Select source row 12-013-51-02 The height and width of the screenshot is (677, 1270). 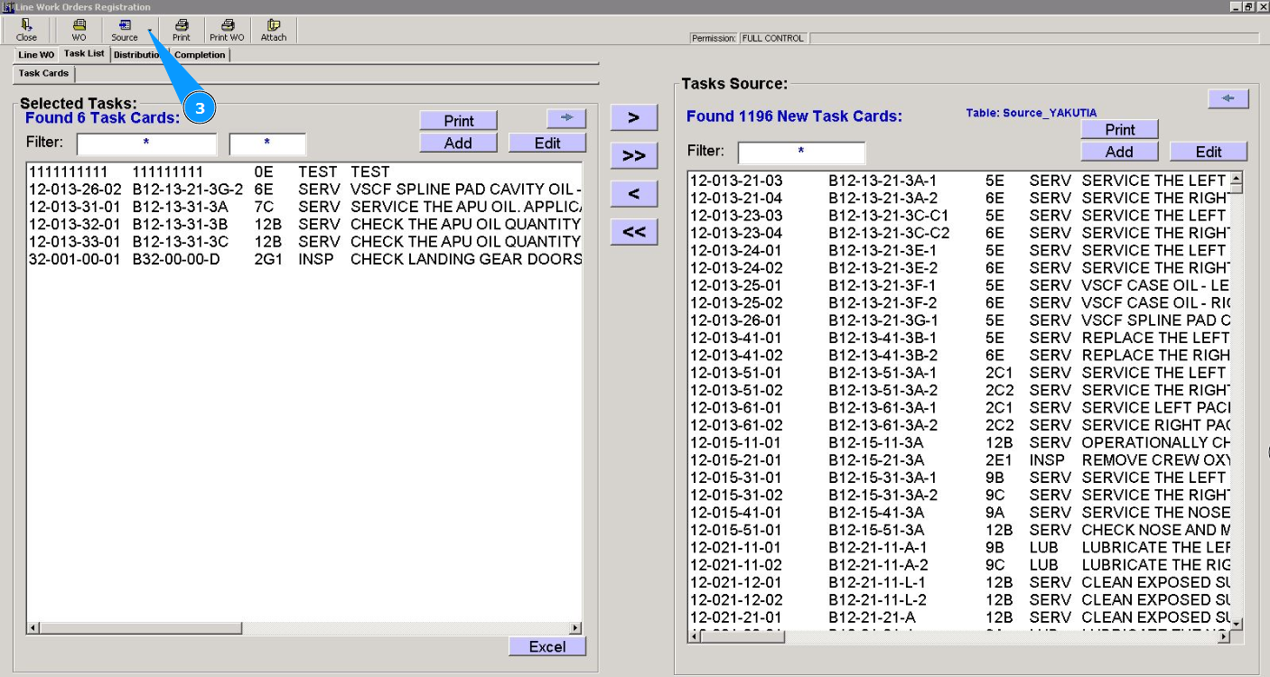point(959,390)
